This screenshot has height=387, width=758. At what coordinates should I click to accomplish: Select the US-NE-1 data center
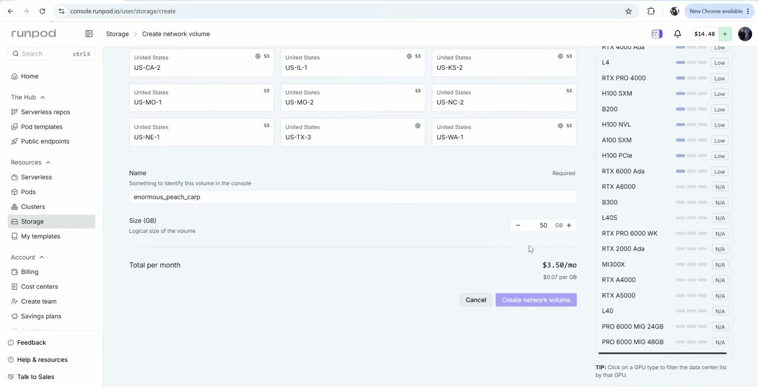click(201, 133)
